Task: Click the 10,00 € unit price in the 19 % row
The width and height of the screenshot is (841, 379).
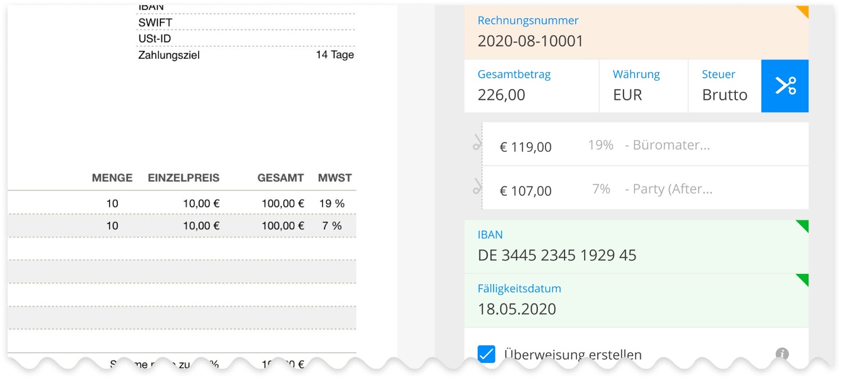Action: click(x=201, y=204)
